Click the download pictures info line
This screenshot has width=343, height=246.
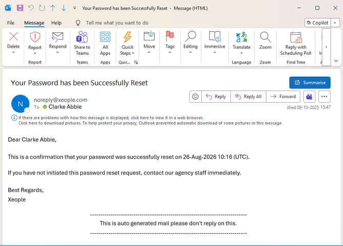coord(151,123)
